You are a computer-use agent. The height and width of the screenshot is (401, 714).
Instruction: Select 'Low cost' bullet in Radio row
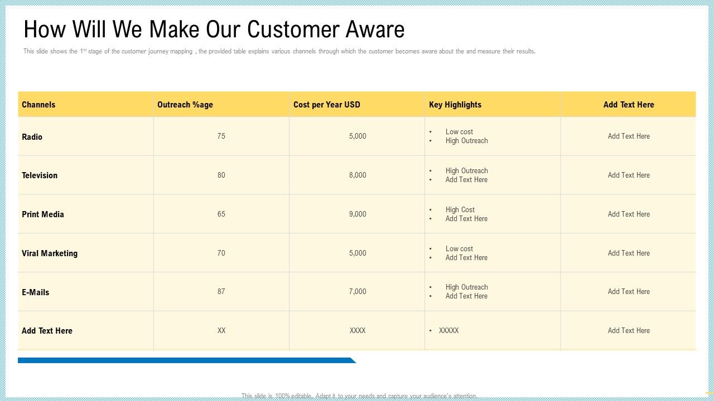459,132
